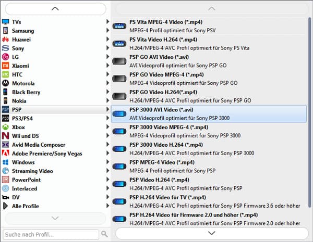Click the Alle Profile play icon

pyautogui.click(x=5, y=206)
